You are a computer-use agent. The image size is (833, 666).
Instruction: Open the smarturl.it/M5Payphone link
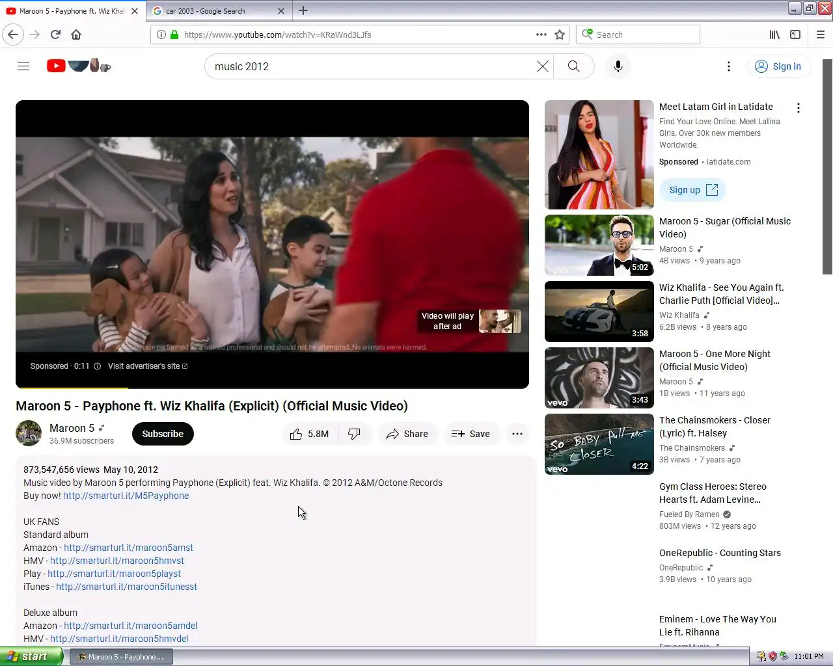pos(126,496)
